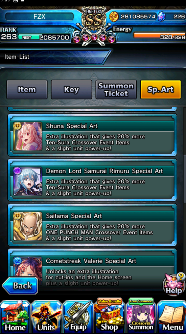
Task: Switch to the Summon Ticket tab
Action: point(116,89)
